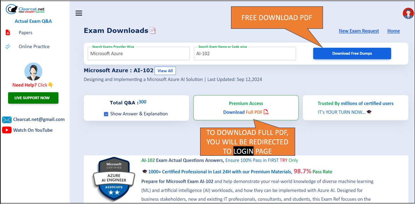Viewport: 415px width, 204px height.
Task: Click the YouTube play icon
Action: point(7,130)
